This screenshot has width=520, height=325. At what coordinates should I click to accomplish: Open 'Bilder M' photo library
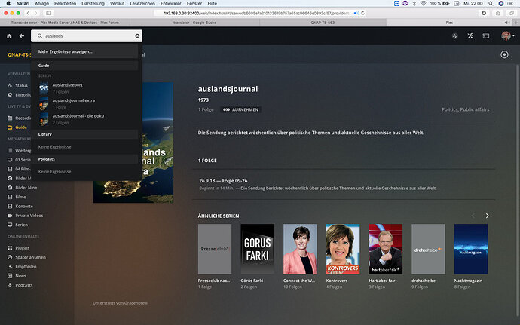click(x=19, y=178)
